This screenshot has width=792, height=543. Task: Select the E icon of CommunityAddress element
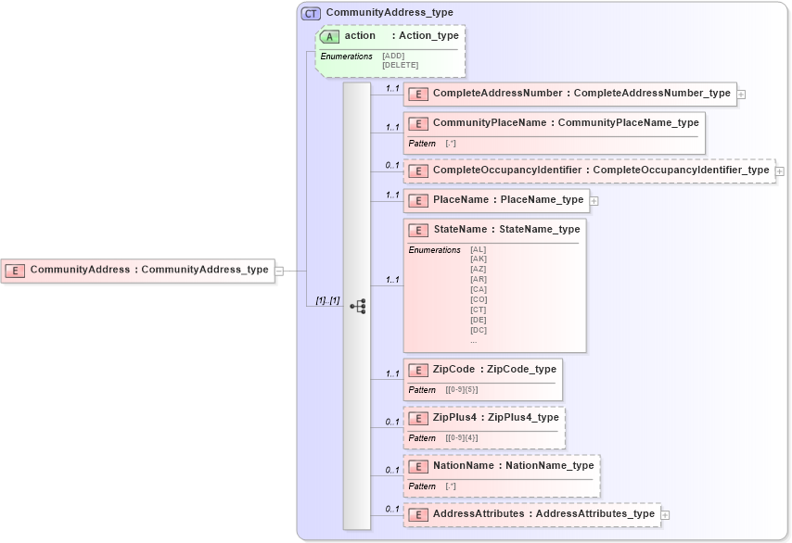pos(15,270)
